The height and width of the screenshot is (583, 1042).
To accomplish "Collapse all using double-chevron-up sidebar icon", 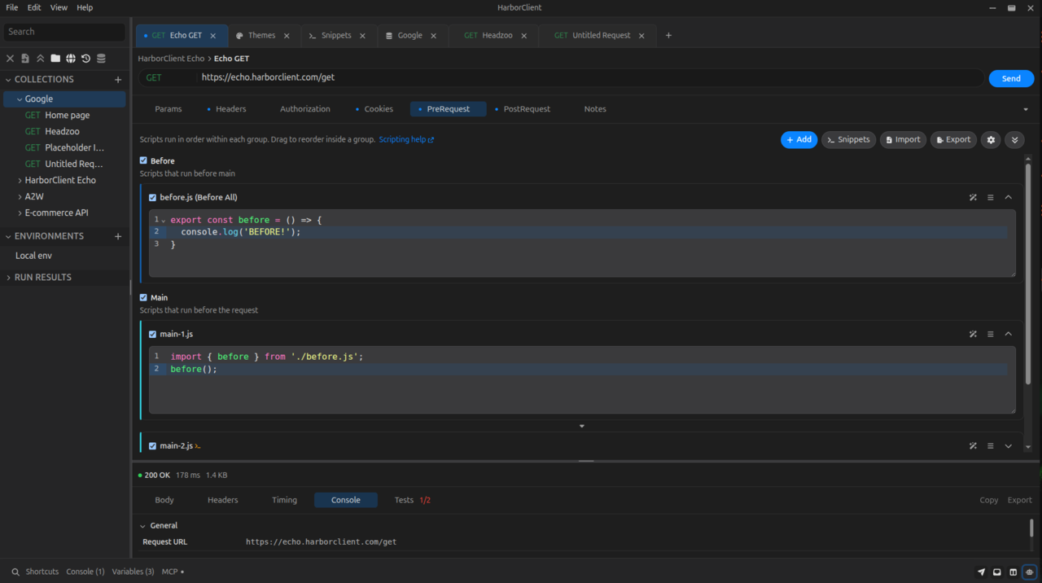I will click(x=40, y=59).
